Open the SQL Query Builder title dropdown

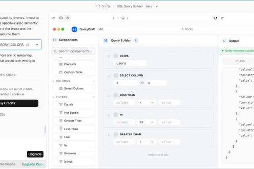[x=157, y=6]
